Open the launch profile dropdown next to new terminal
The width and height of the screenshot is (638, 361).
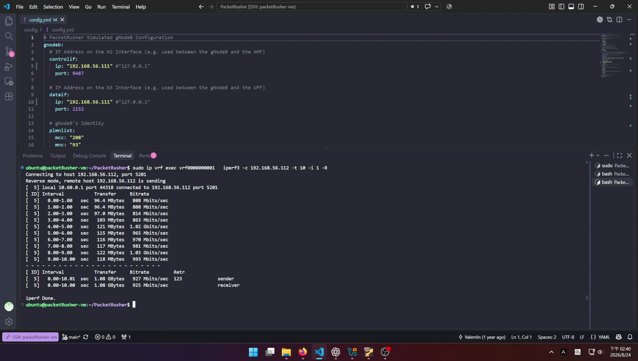tap(598, 156)
